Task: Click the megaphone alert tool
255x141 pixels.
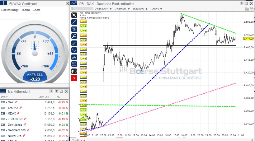Action: [x=74, y=71]
